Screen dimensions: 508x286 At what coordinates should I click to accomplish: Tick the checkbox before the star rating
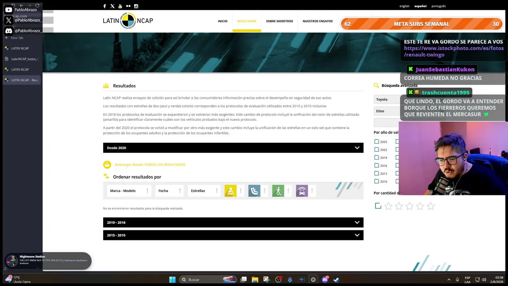pyautogui.click(x=378, y=206)
